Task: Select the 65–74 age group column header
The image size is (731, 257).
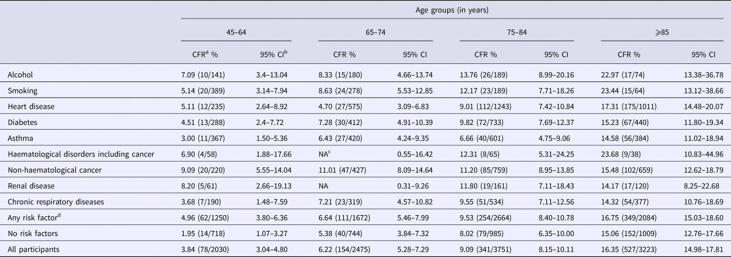Action: click(375, 32)
